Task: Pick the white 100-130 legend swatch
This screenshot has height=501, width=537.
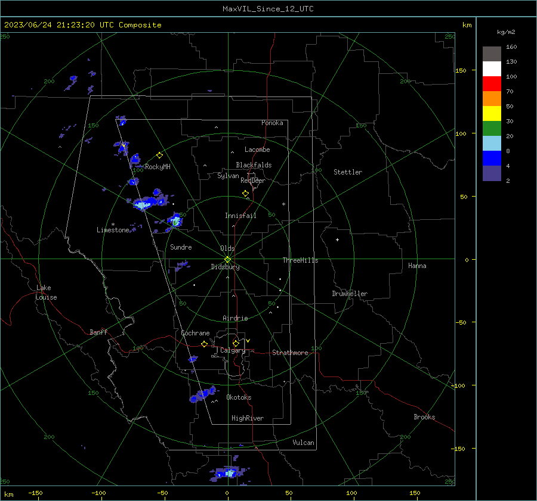Action: [x=492, y=69]
